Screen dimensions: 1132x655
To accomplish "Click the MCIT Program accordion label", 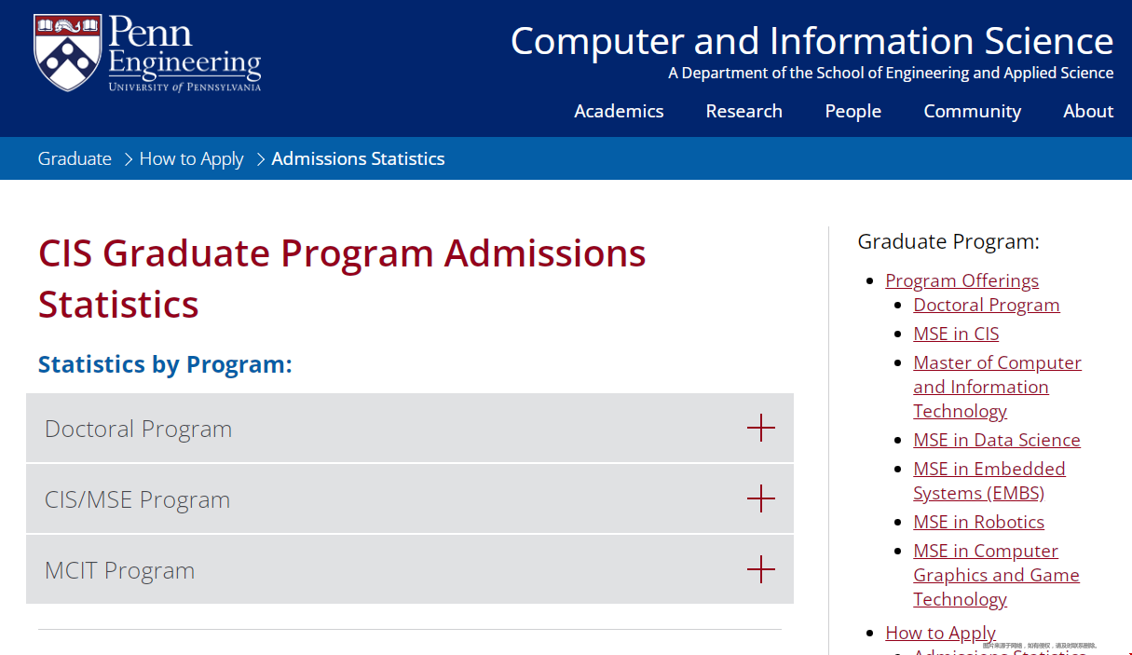I will click(x=119, y=570).
